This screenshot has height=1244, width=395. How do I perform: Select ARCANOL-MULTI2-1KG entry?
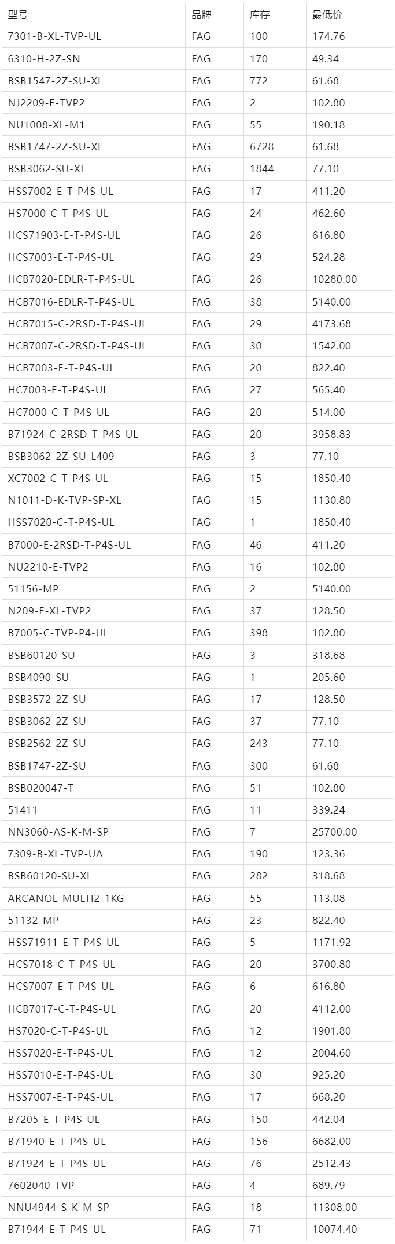point(66,899)
